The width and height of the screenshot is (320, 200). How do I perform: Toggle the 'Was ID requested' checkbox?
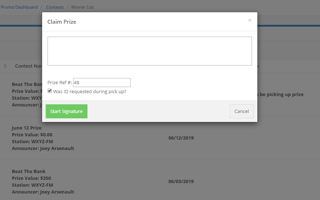[x=50, y=91]
